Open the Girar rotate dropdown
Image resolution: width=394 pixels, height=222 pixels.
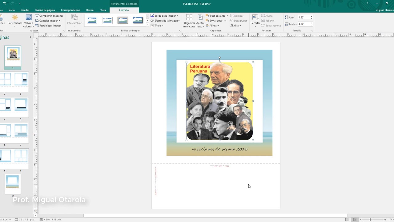[235, 26]
